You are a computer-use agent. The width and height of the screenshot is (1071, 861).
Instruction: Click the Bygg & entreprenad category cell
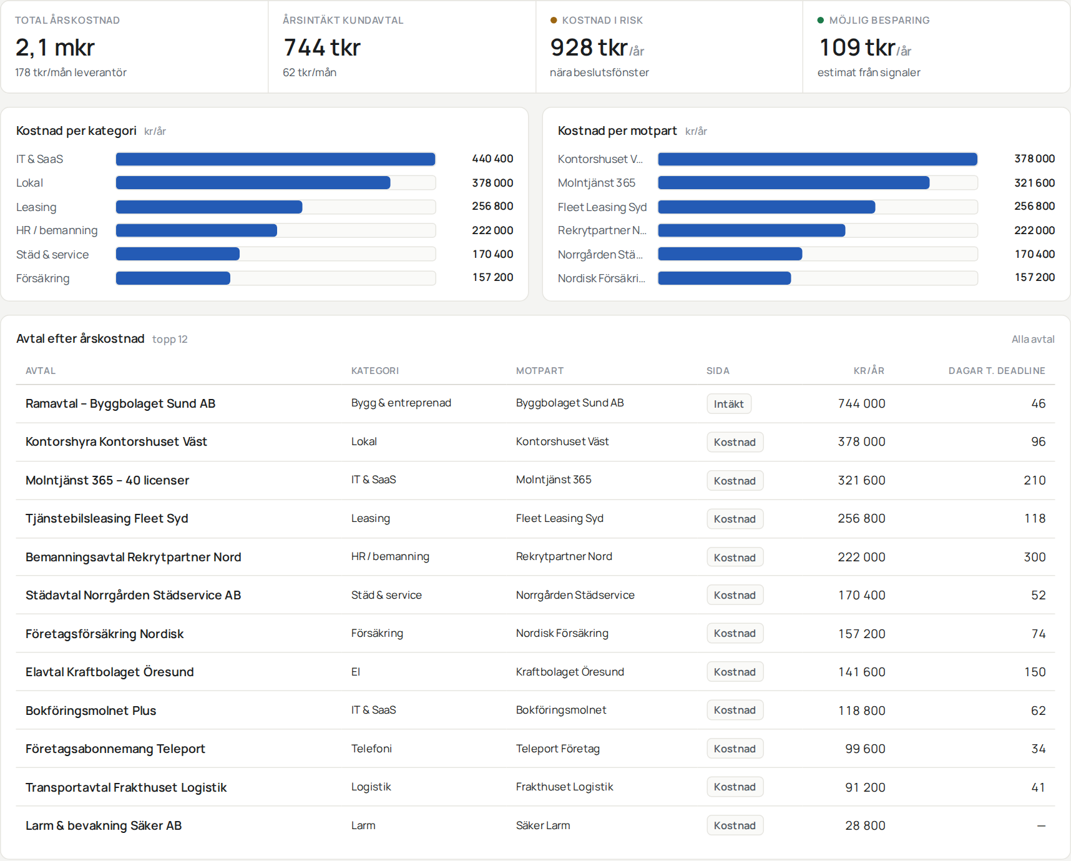coord(401,403)
